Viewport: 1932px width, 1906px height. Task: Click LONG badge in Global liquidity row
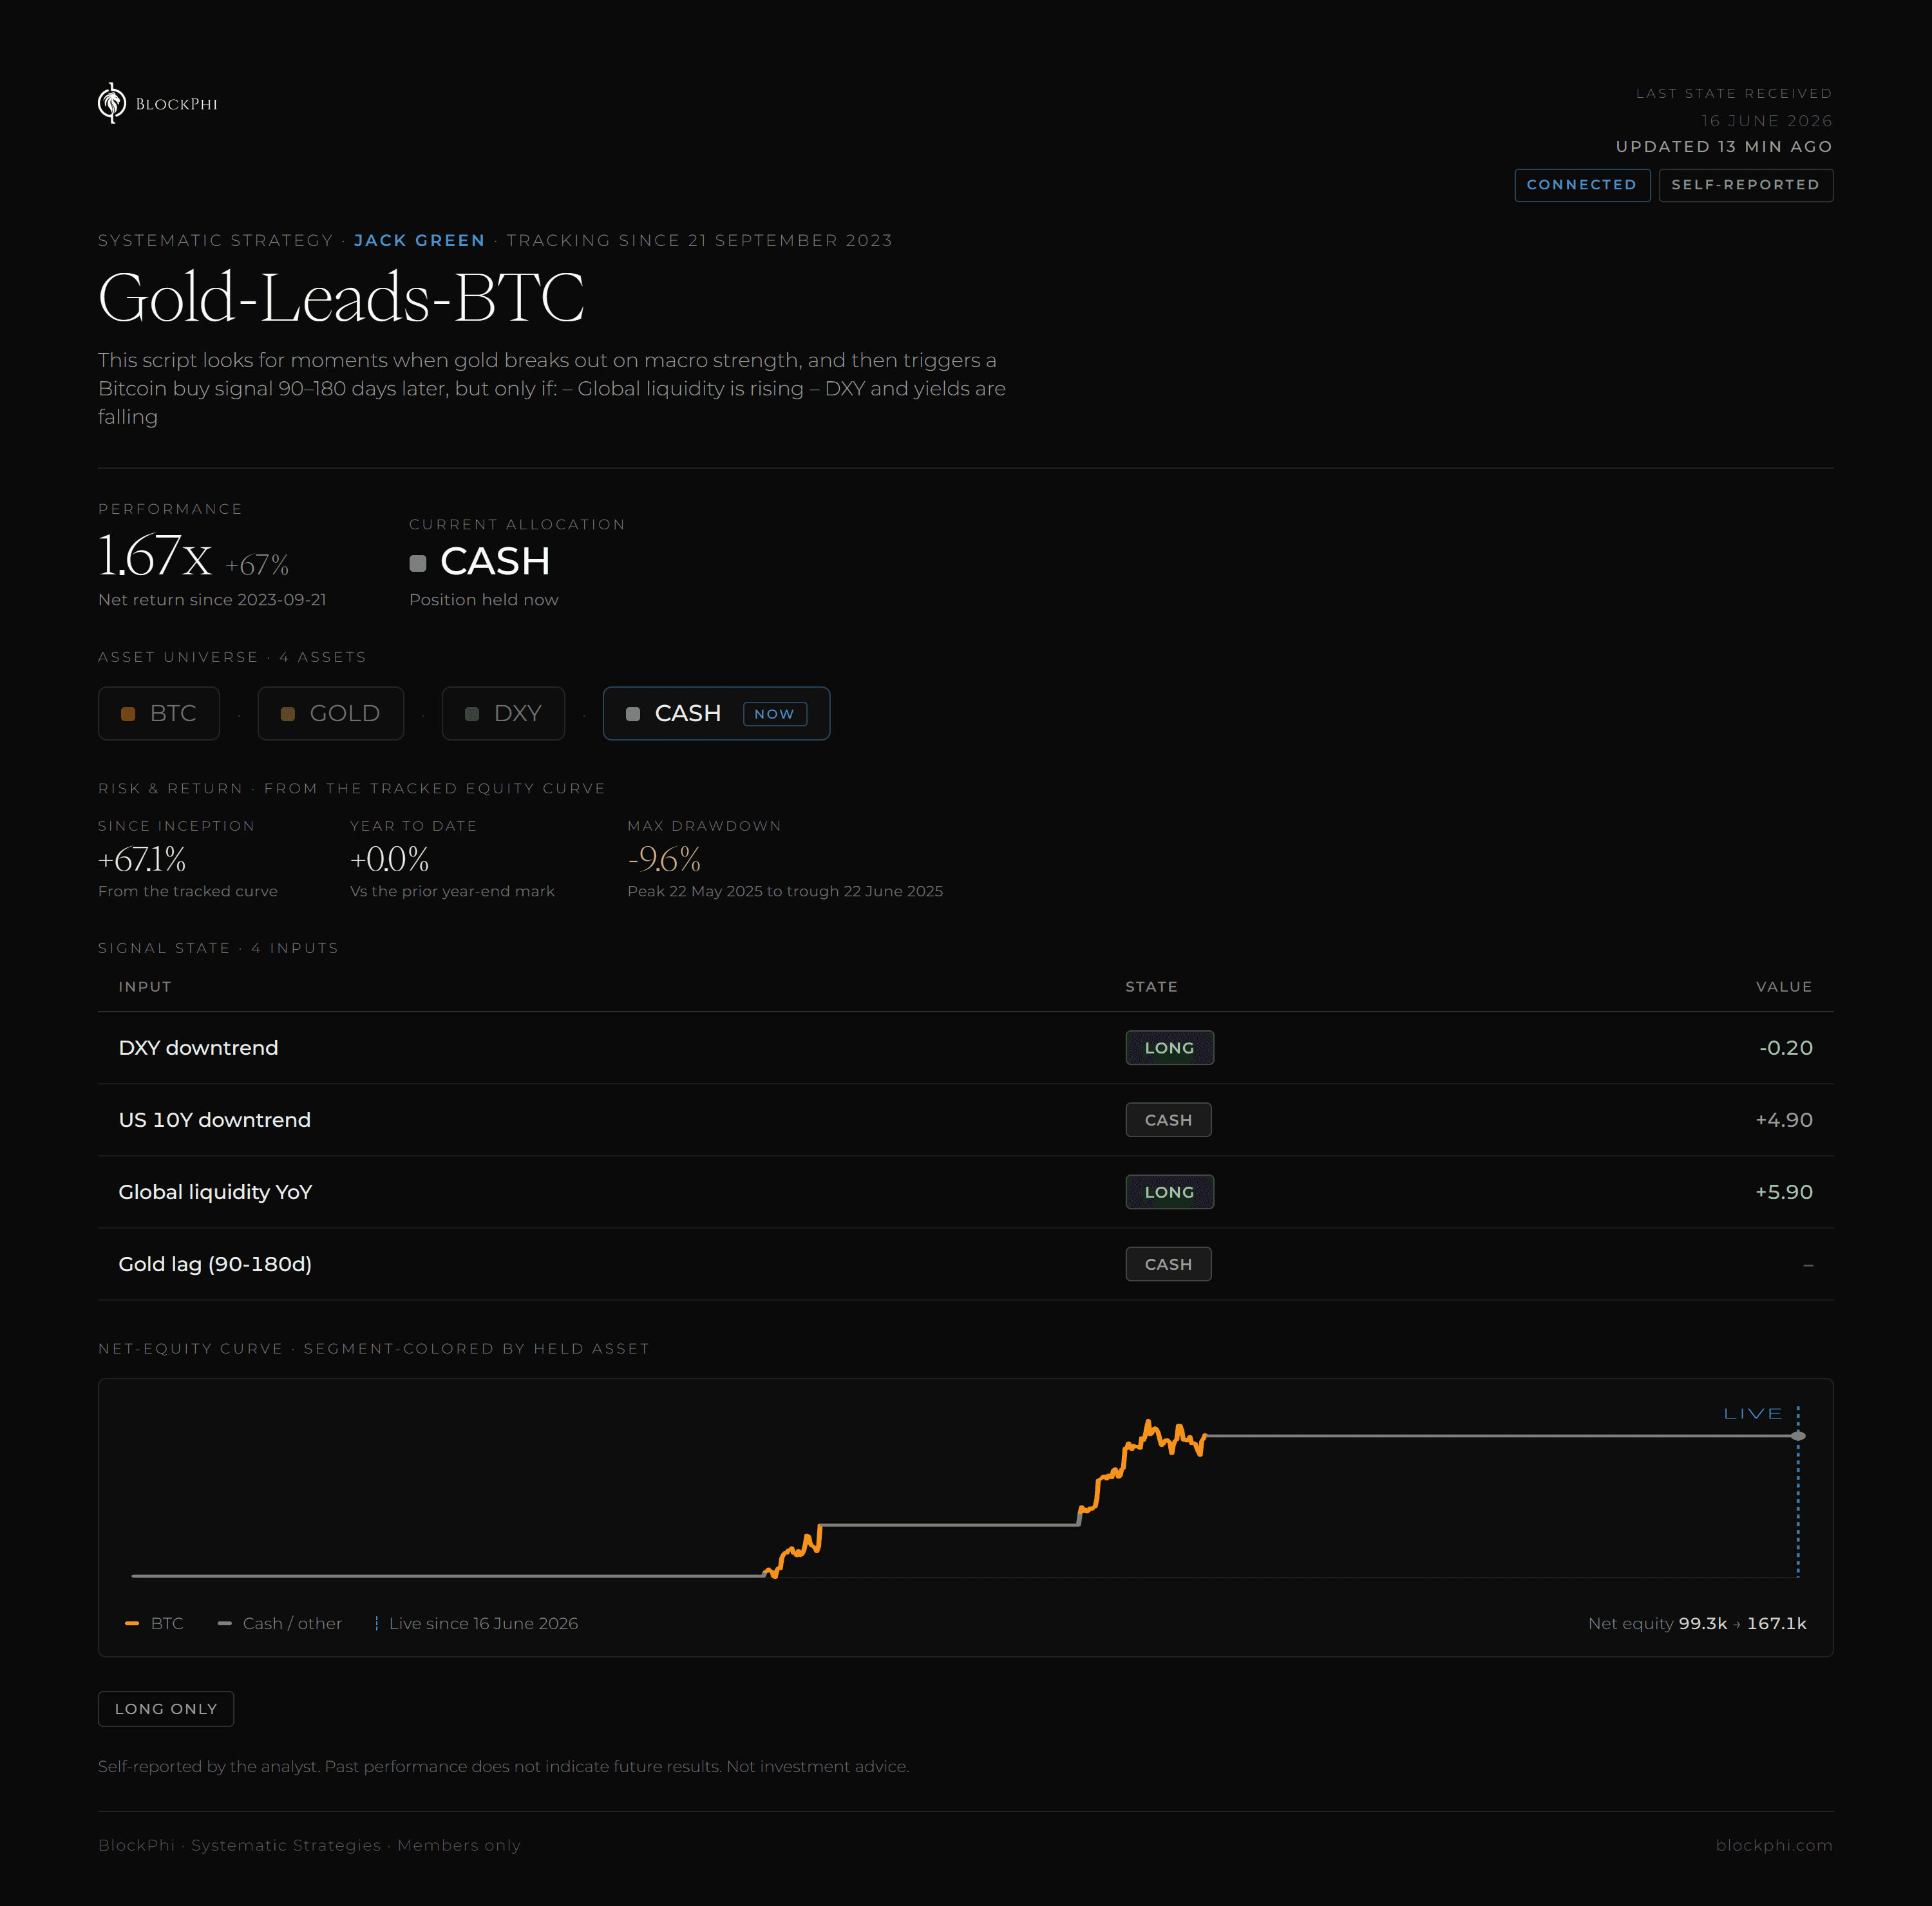click(x=1169, y=1192)
